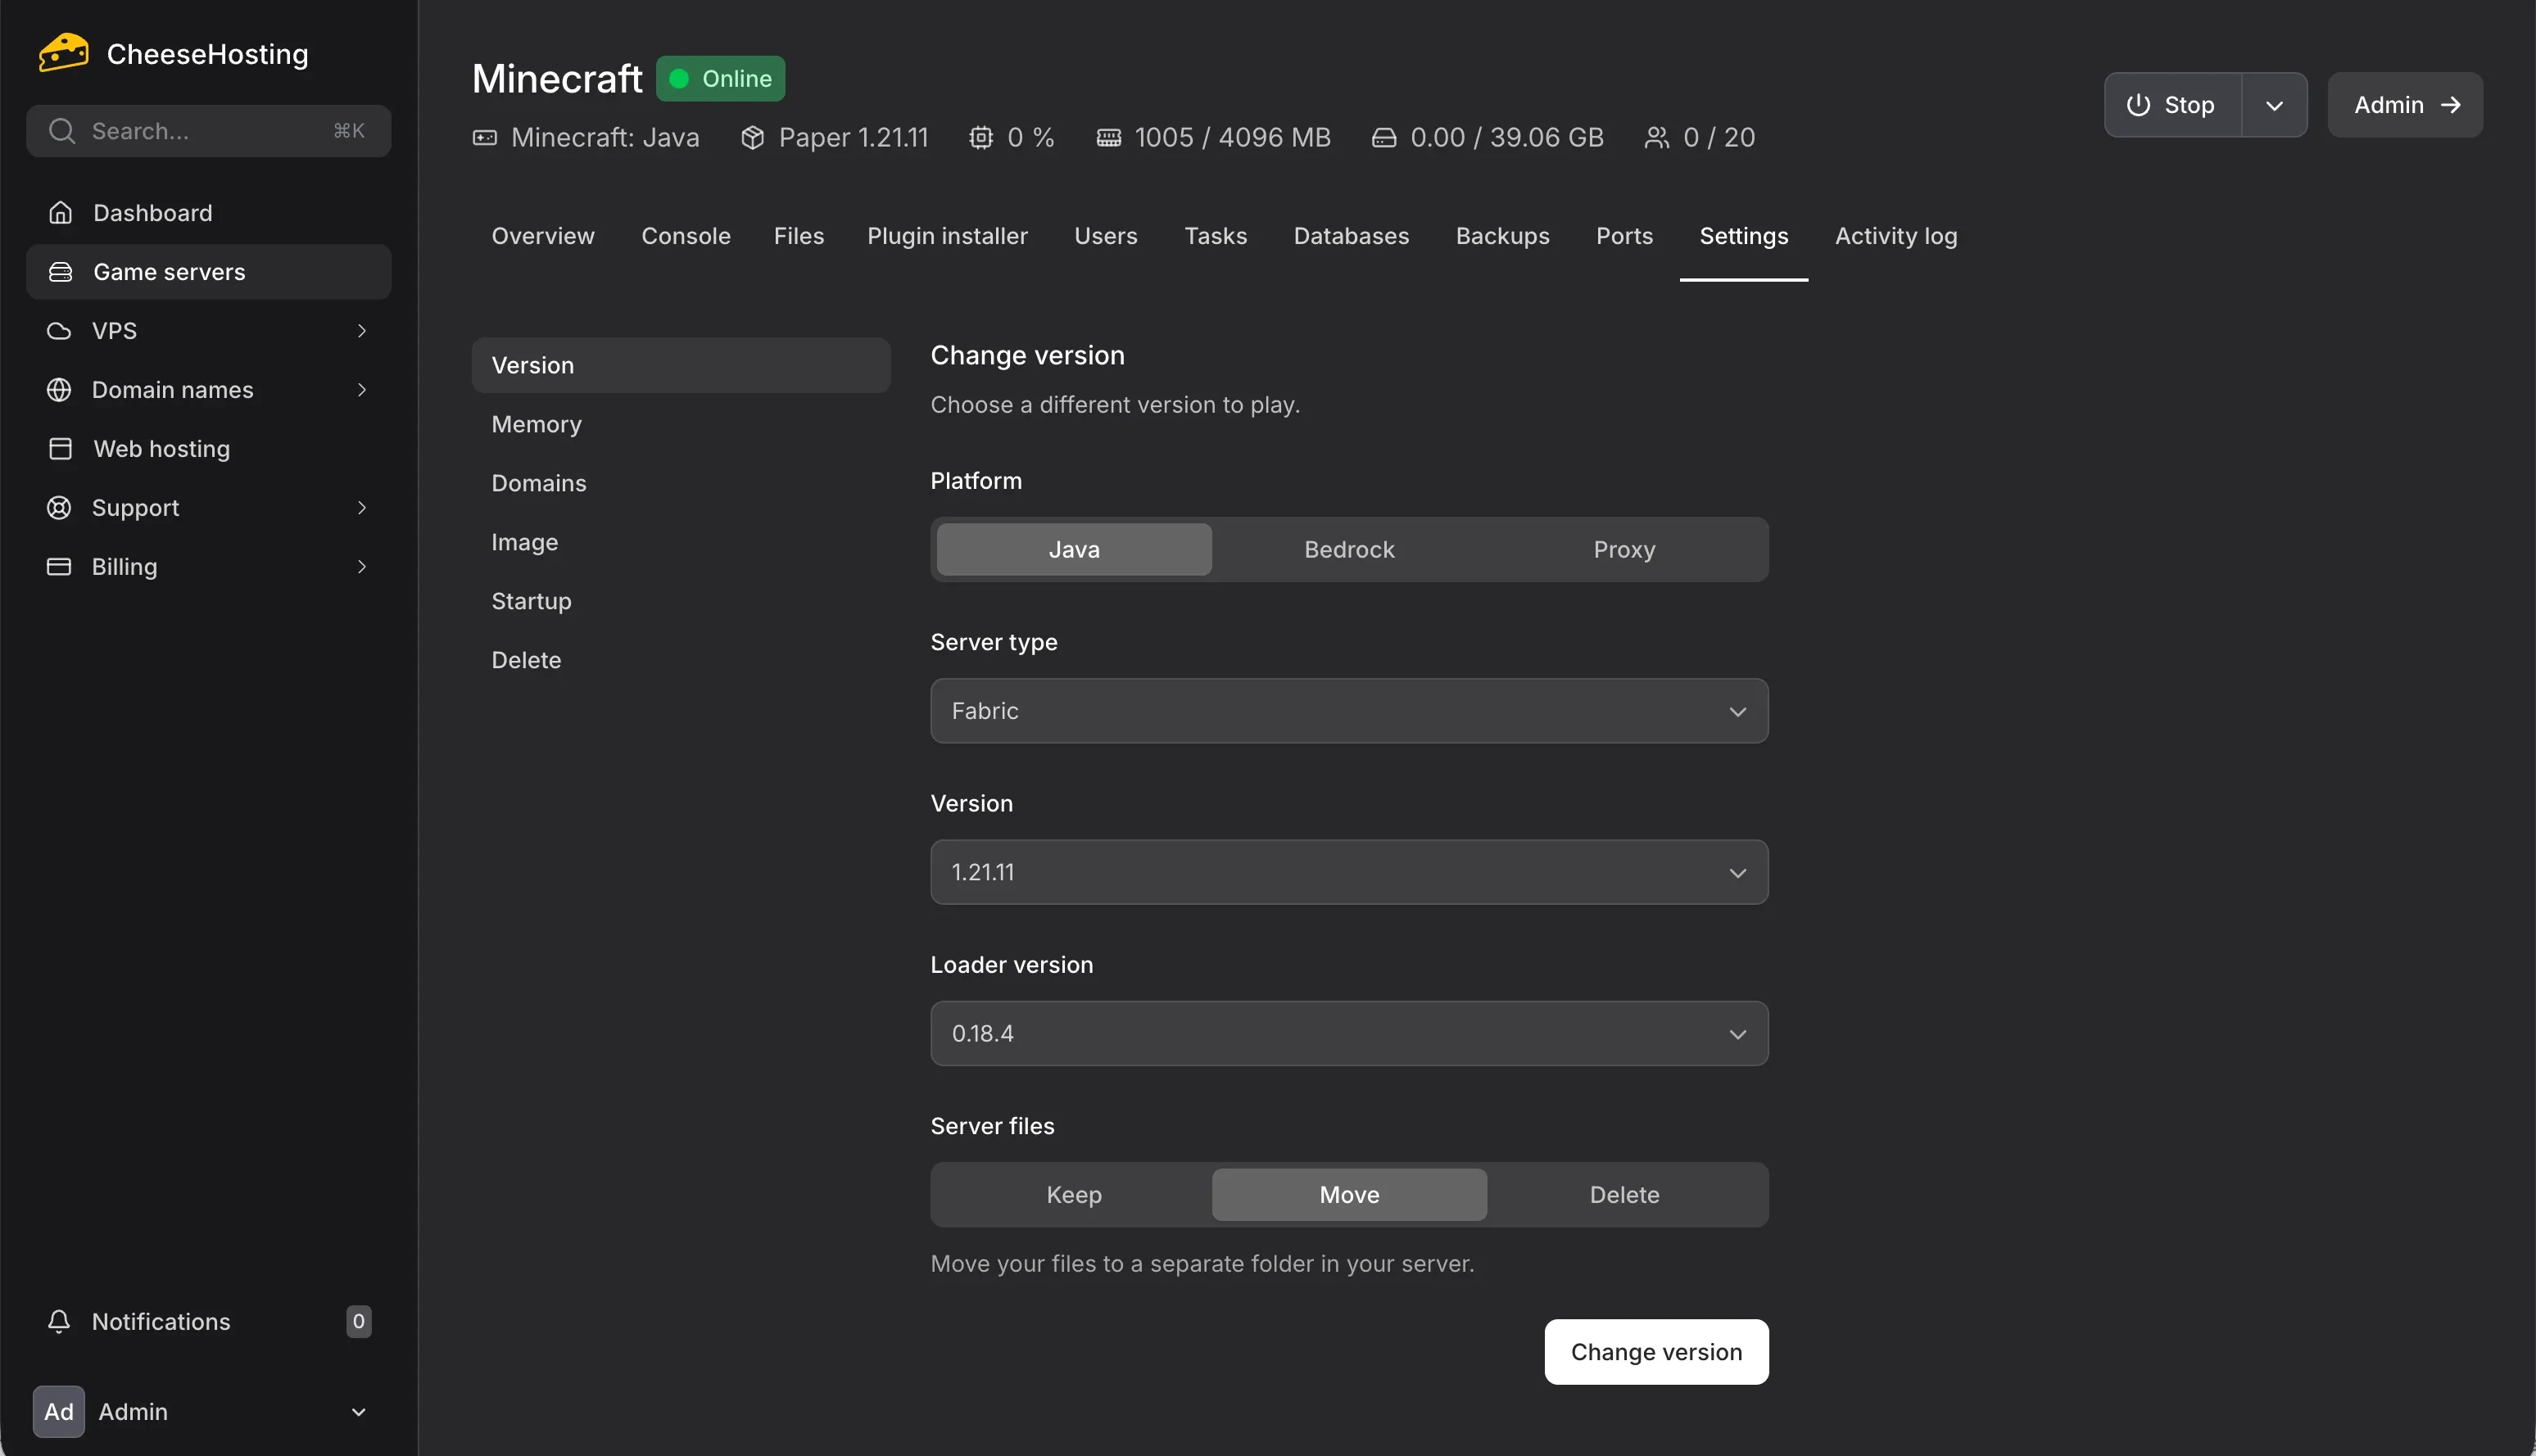This screenshot has height=1456, width=2536.
Task: Select Proxy as the platform
Action: coord(1623,548)
